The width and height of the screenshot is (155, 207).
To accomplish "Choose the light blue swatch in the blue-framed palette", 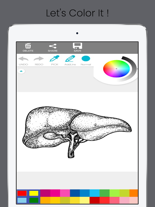I will 22,200.
